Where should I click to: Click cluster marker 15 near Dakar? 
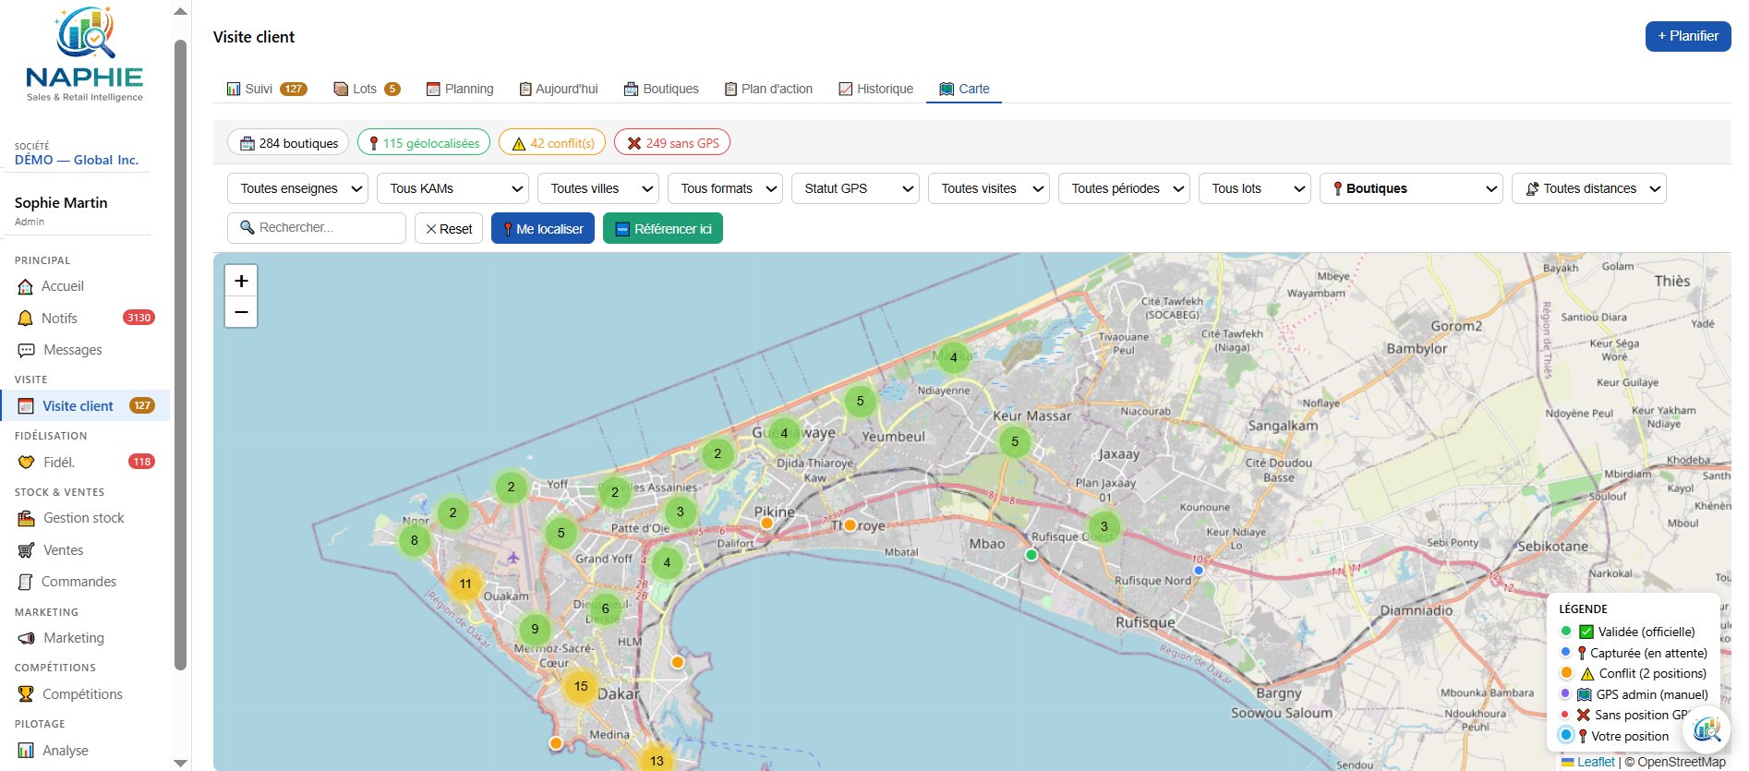coord(581,686)
